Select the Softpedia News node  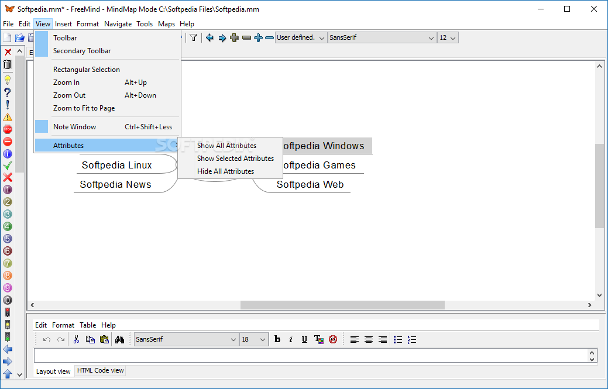(x=115, y=184)
